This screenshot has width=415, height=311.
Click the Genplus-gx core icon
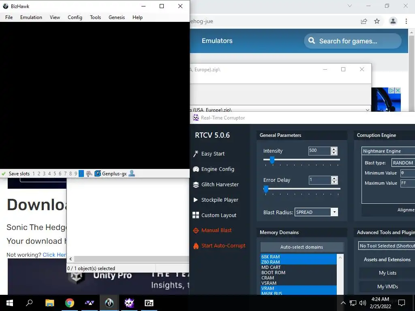98,174
